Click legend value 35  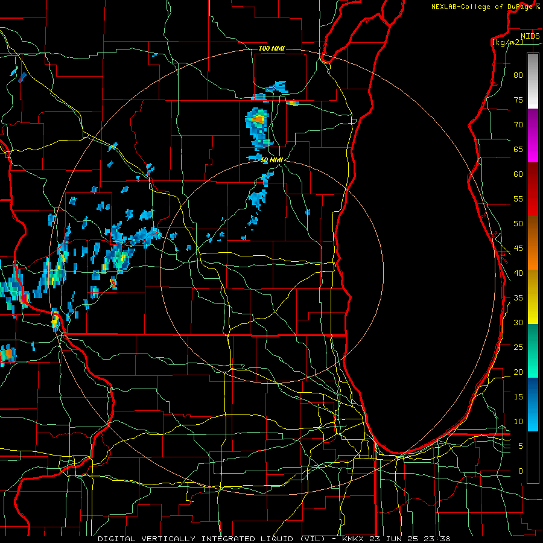[x=518, y=298]
